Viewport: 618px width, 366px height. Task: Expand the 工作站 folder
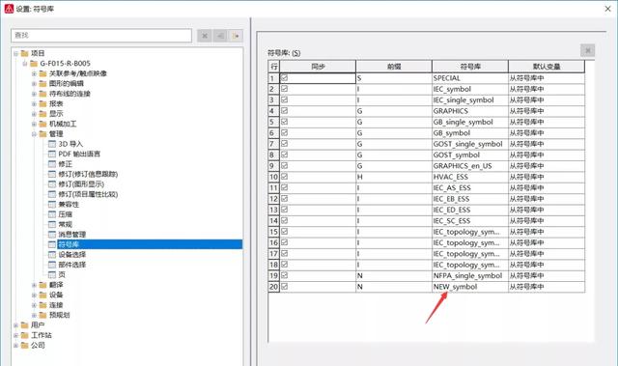click(x=15, y=335)
